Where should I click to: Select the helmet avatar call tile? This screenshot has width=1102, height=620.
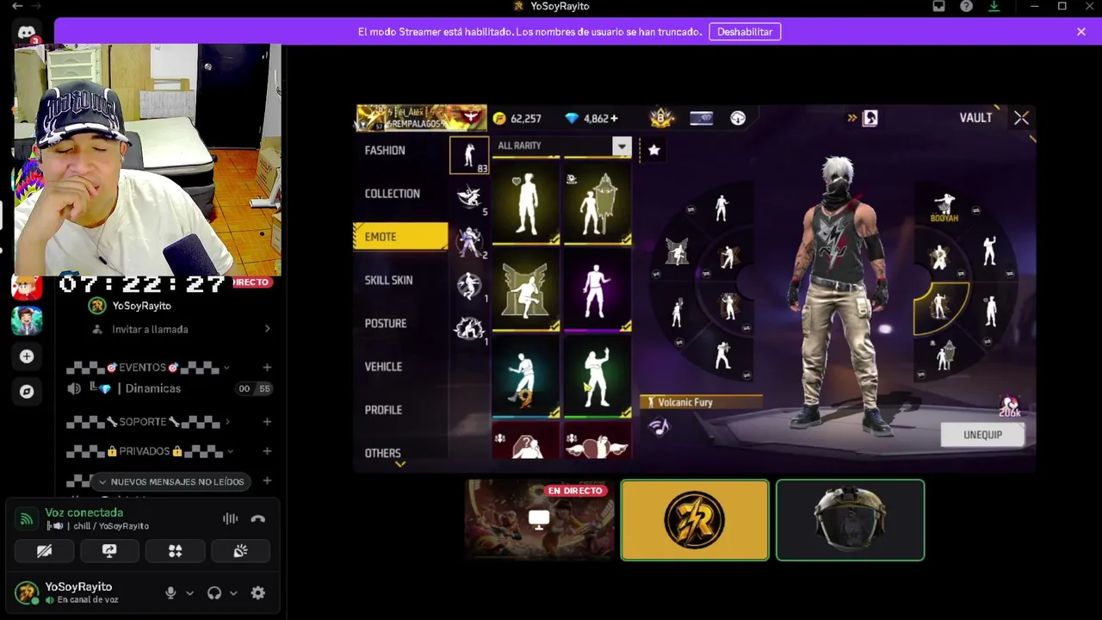point(851,520)
